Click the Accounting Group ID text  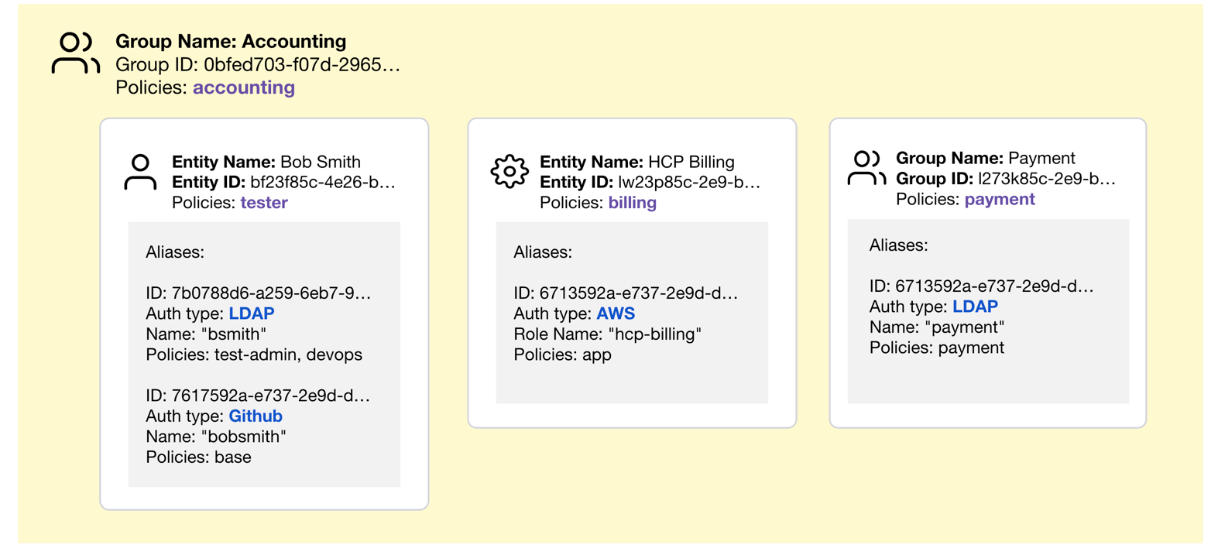(258, 65)
